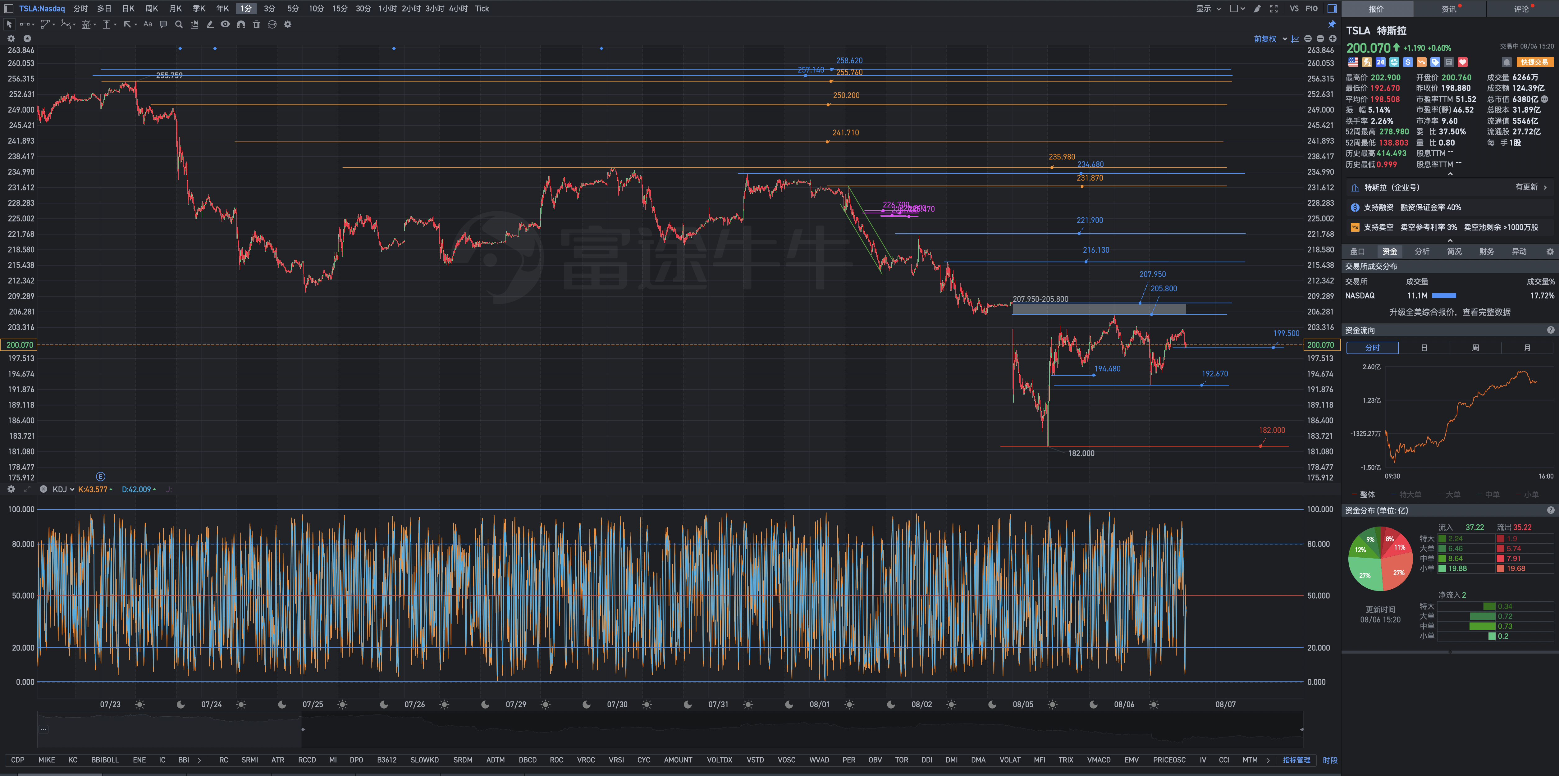This screenshot has height=776, width=1559.
Task: Toggle the magnet snap mode
Action: pyautogui.click(x=241, y=24)
